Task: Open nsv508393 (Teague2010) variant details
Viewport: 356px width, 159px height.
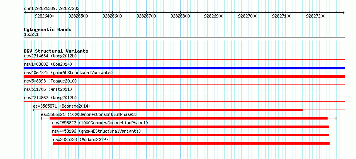Action: click(x=50, y=81)
